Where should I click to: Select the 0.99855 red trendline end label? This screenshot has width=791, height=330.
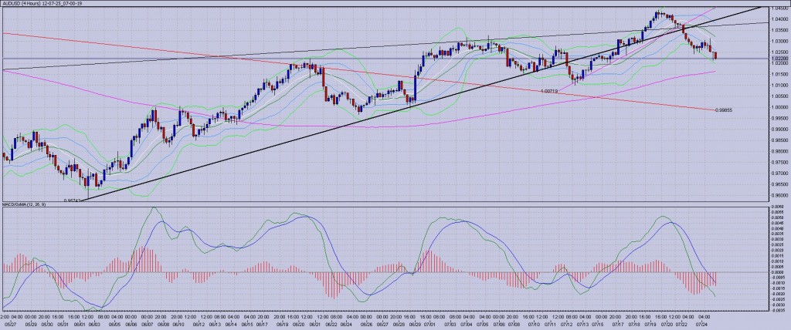(724, 110)
